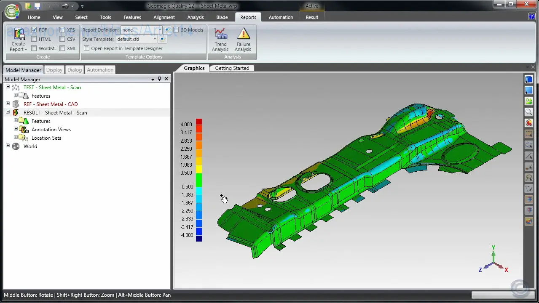The height and width of the screenshot is (303, 539).
Task: Click the blue flat square view icon
Action: click(x=529, y=90)
